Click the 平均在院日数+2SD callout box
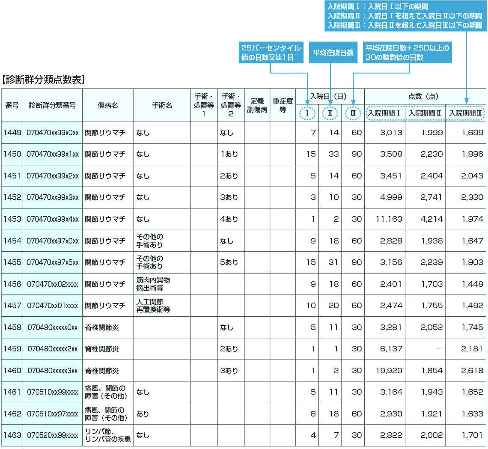The image size is (488, 449). (407, 53)
